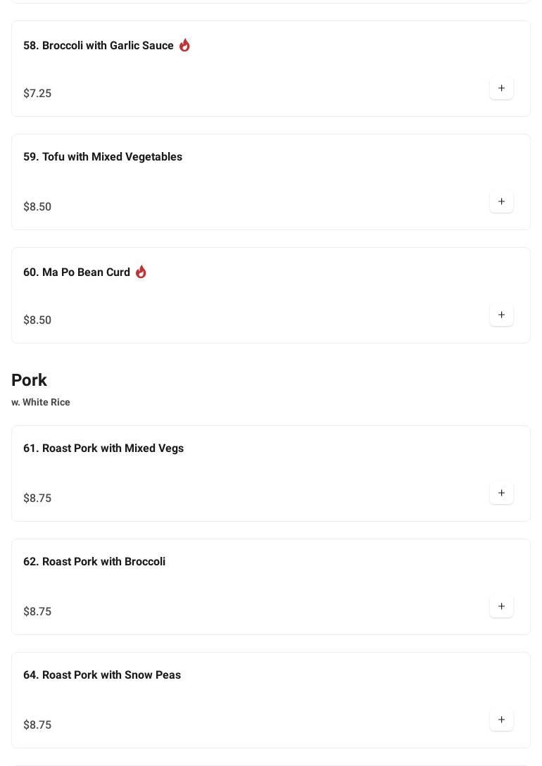Image resolution: width=542 pixels, height=766 pixels.
Task: Select 60. Ma Po Bean Curd title
Action: [x=77, y=272]
